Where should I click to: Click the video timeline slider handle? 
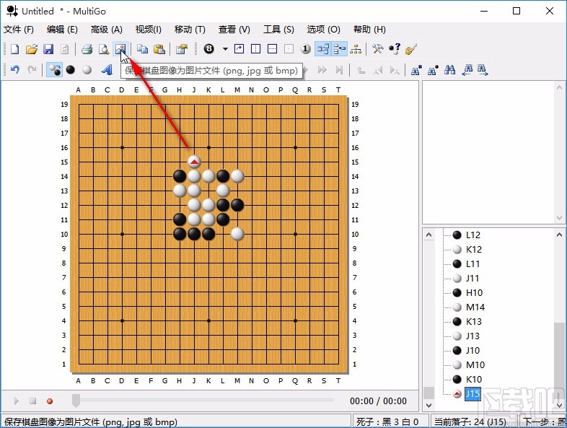point(76,400)
